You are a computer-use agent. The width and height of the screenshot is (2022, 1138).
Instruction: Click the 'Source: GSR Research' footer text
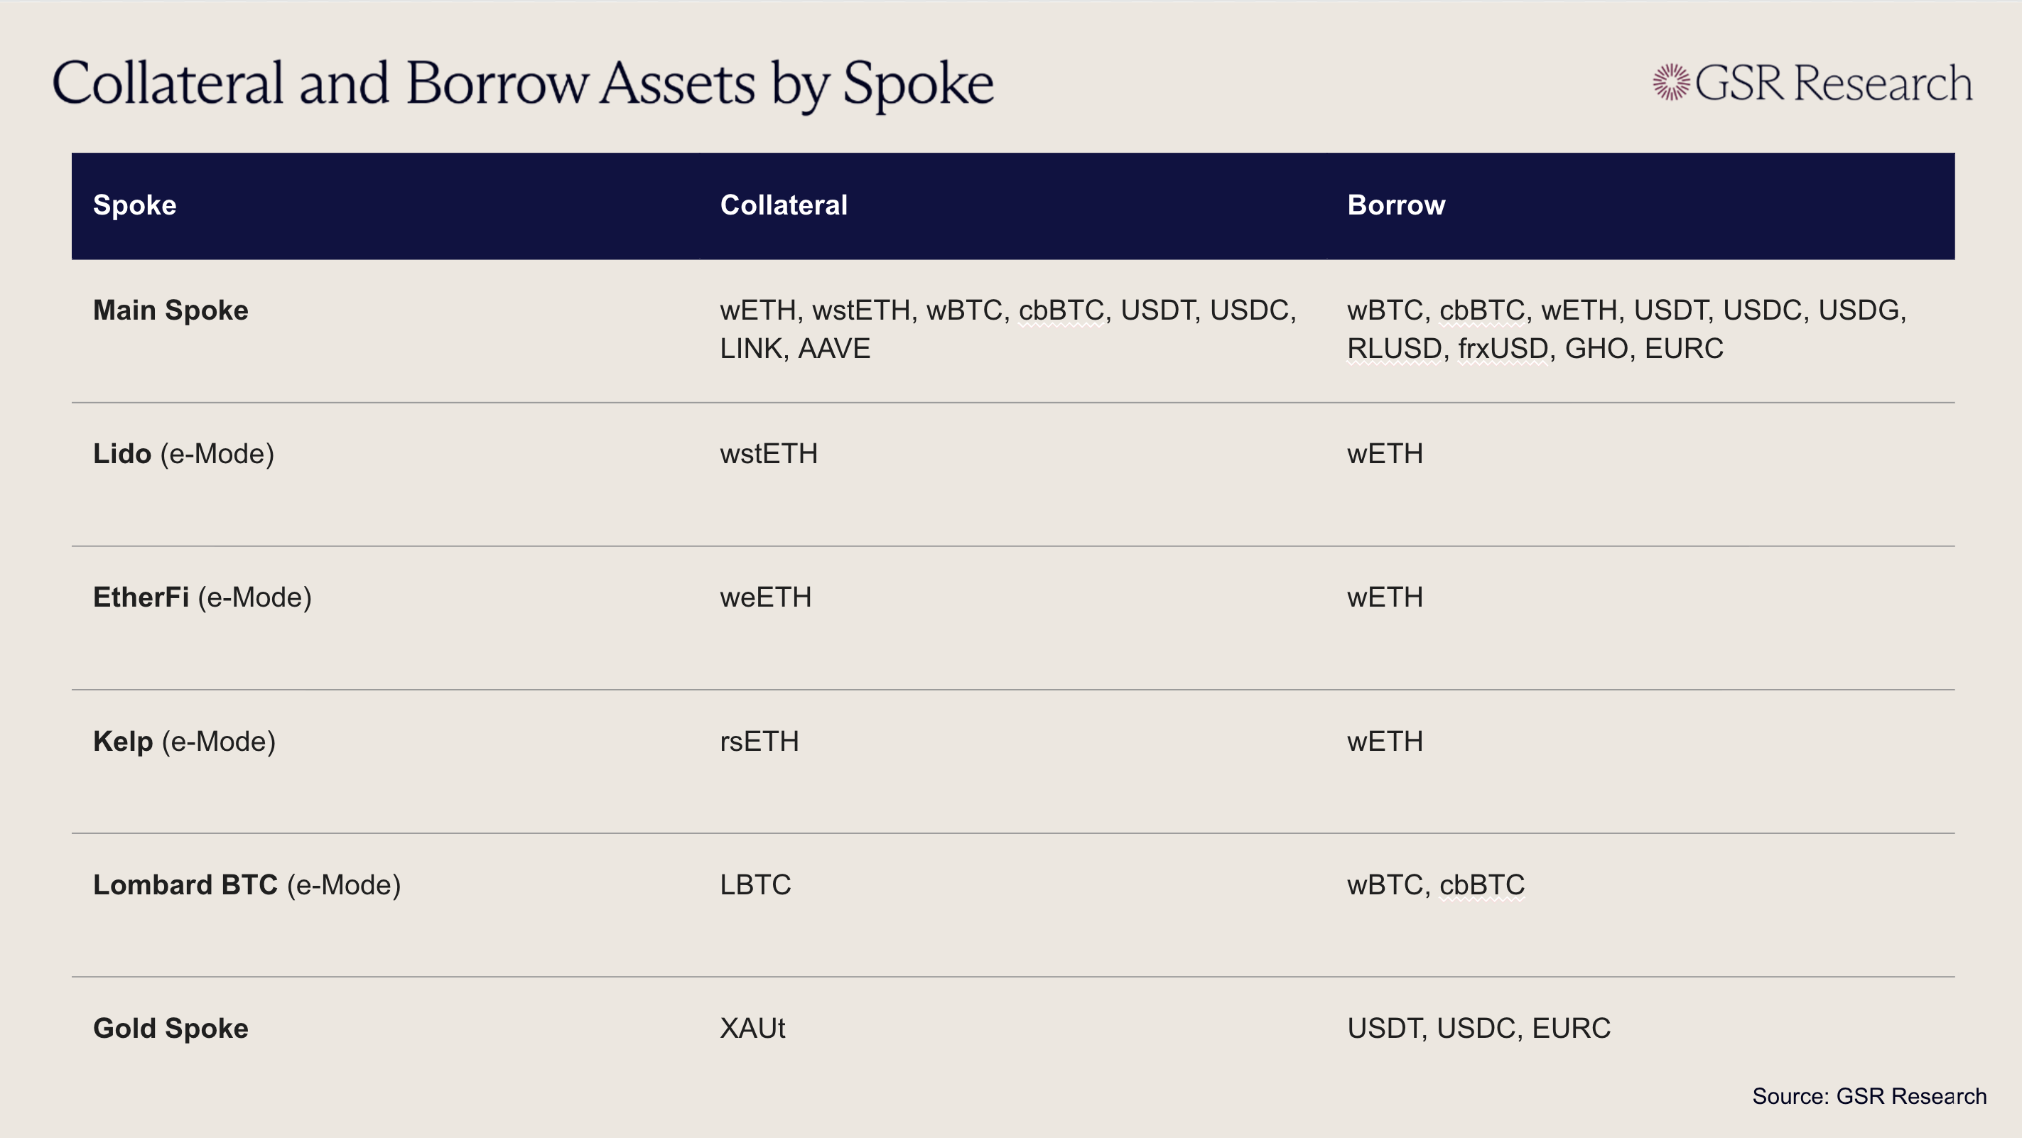click(1869, 1095)
